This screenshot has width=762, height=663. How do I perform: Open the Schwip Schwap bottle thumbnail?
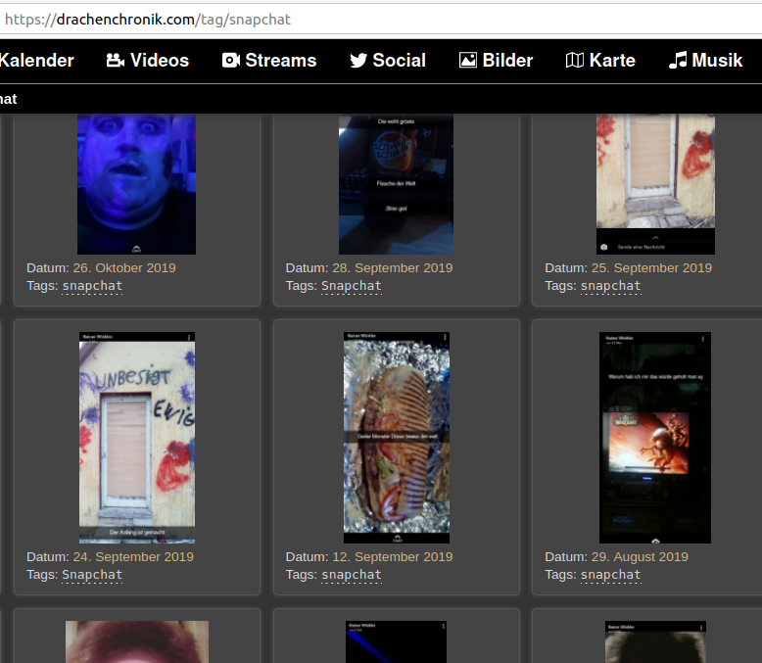[x=396, y=184]
